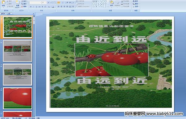Click Convert to SmartArt button
This screenshot has width=186, height=119.
coord(83,6)
